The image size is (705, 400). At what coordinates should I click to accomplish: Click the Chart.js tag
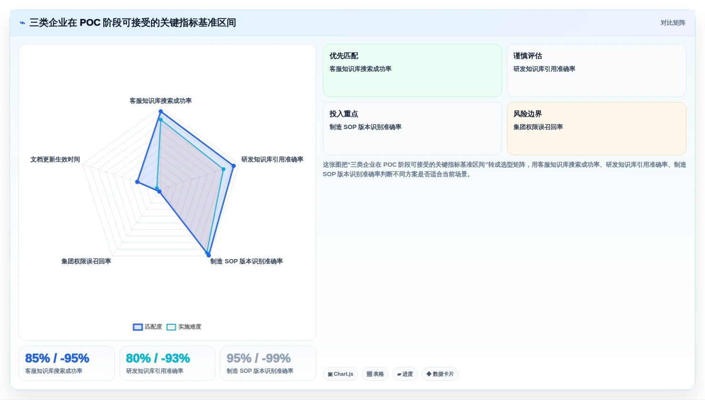point(341,374)
